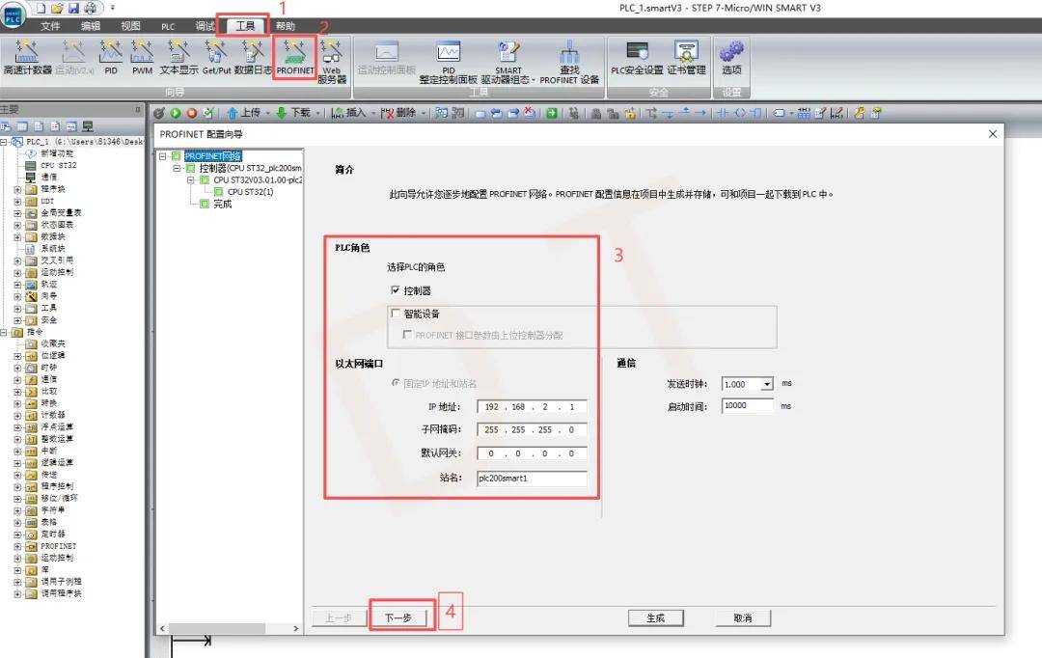The width and height of the screenshot is (1042, 658).
Task: Collapse the 控制器 node in wizard tree
Action: 177,168
